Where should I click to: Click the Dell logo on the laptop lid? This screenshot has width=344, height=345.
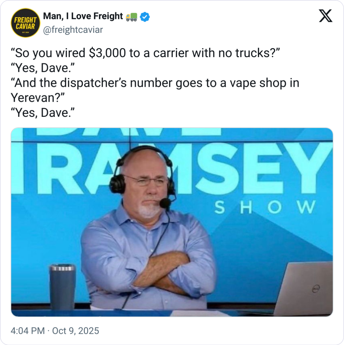pos(316,288)
